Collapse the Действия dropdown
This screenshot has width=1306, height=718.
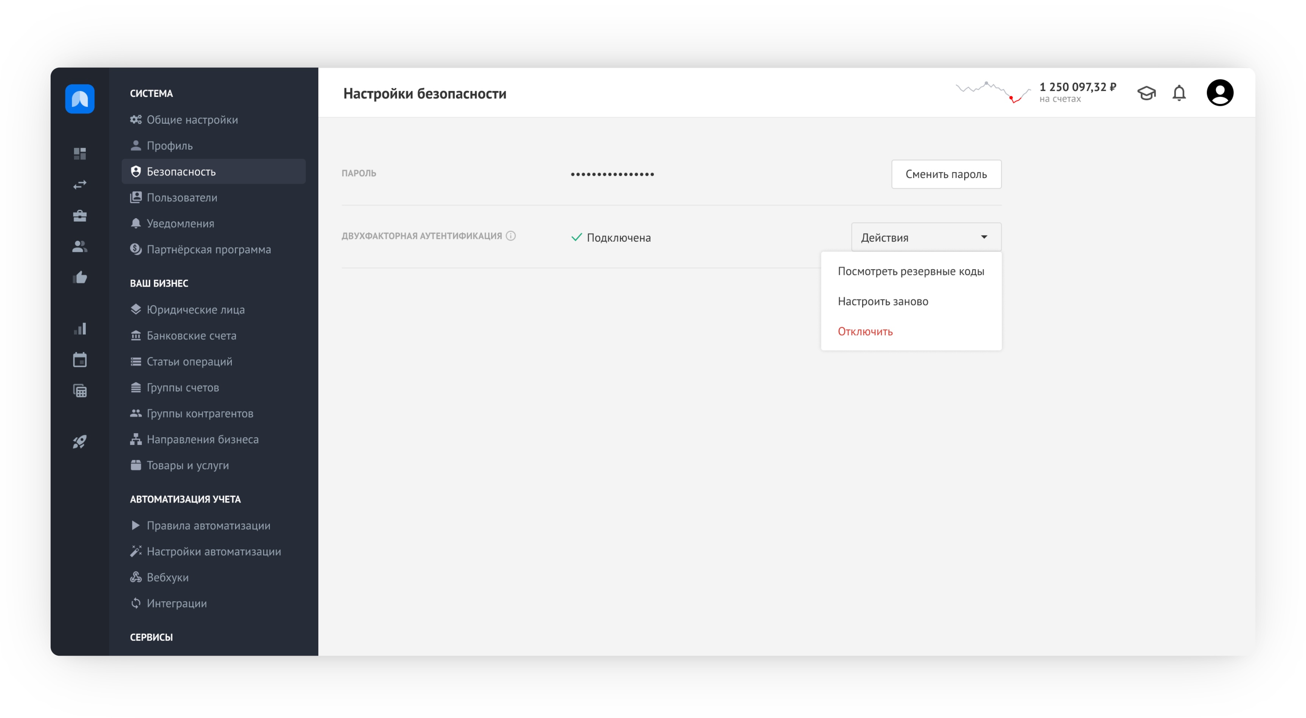coord(926,237)
